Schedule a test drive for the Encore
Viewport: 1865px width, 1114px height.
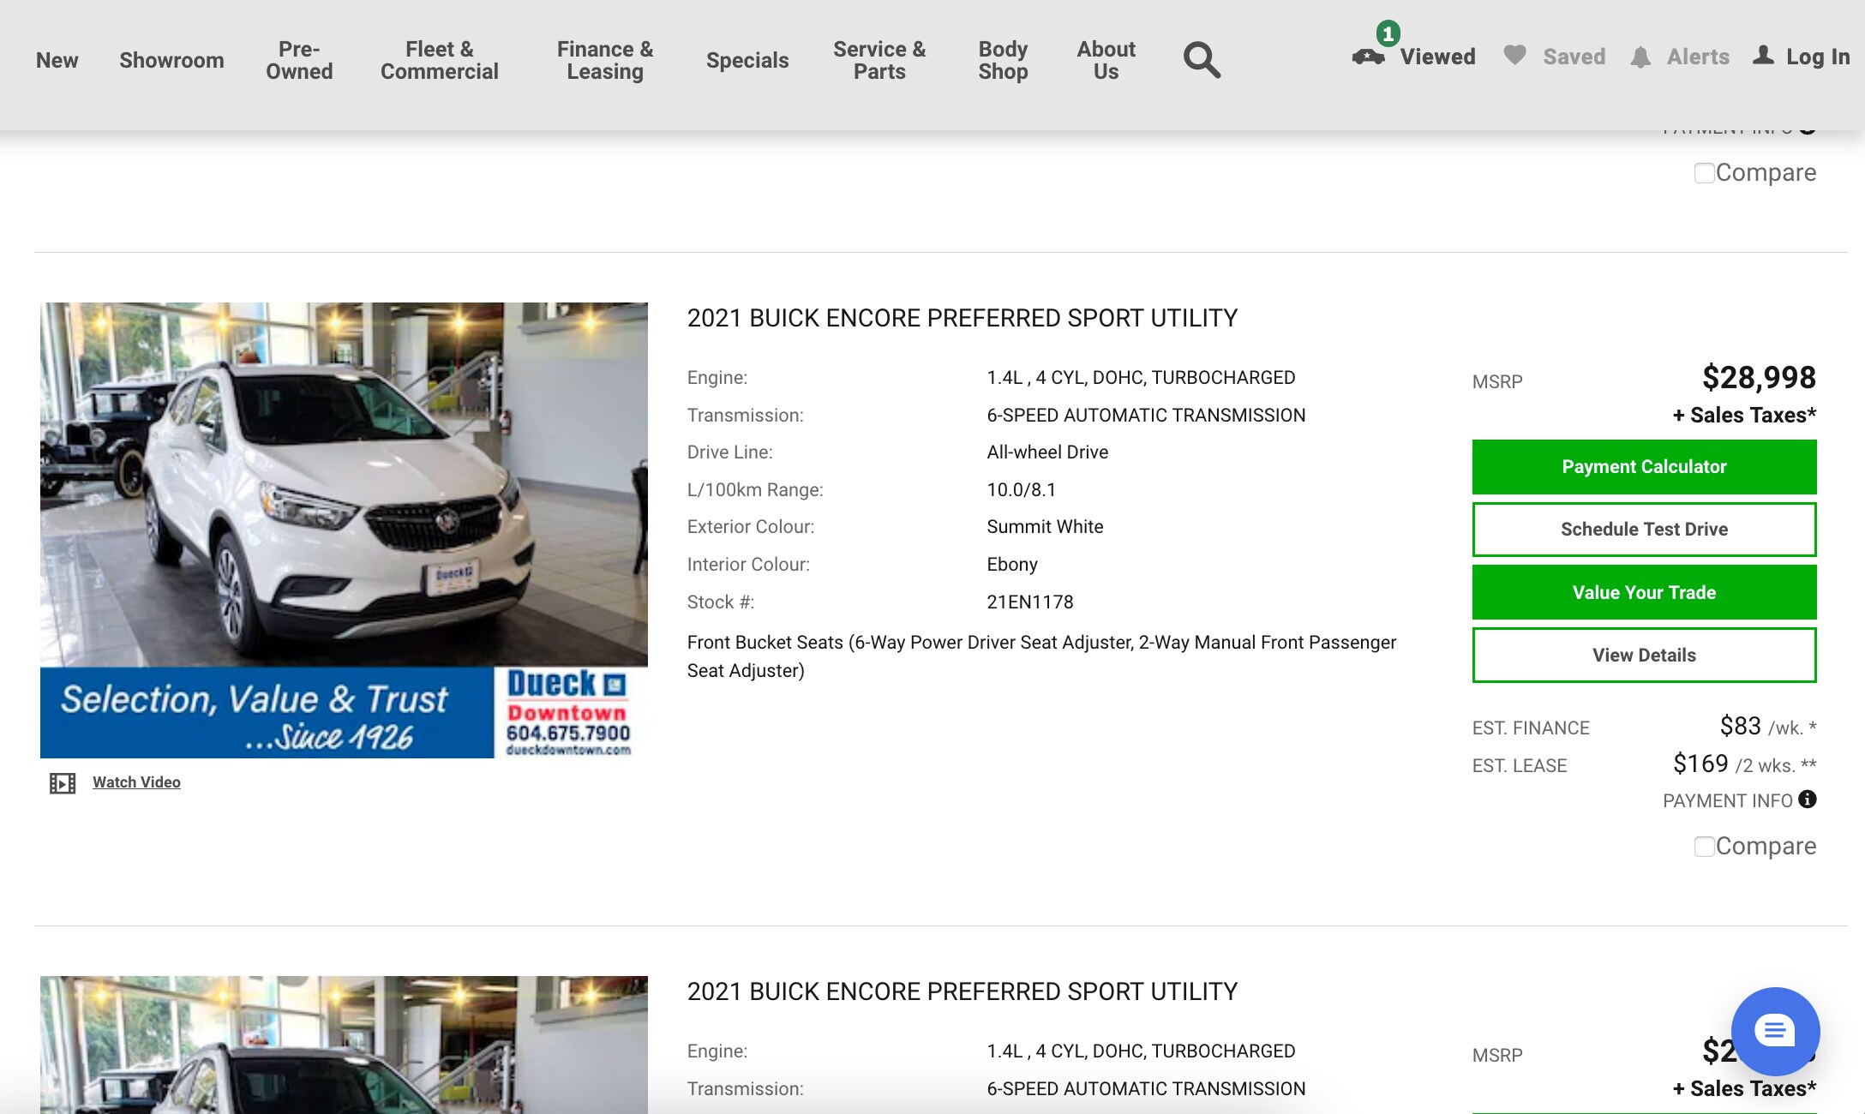[x=1644, y=530]
